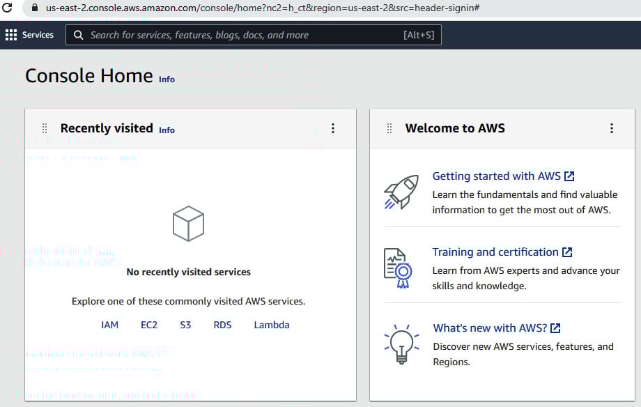
Task: Click the Recently visited widget title
Action: (107, 128)
